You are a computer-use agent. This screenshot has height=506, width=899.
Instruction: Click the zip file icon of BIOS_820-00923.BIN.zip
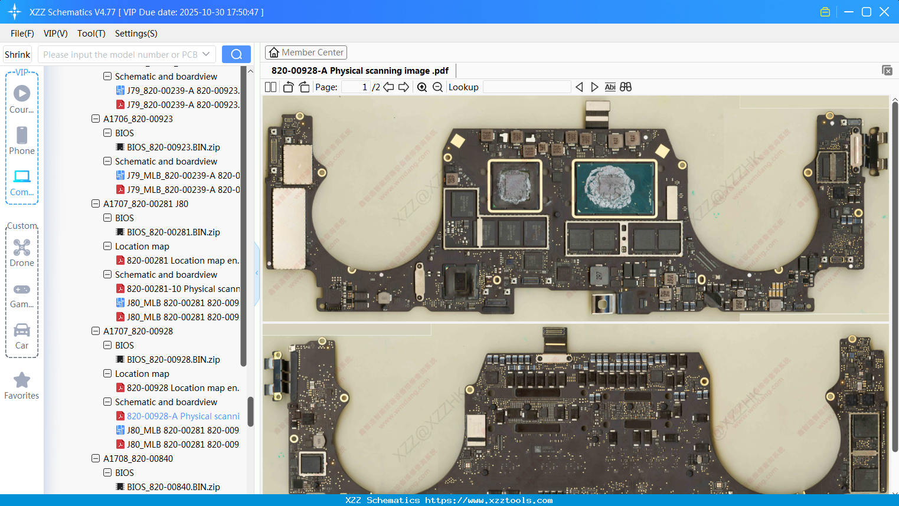(120, 147)
